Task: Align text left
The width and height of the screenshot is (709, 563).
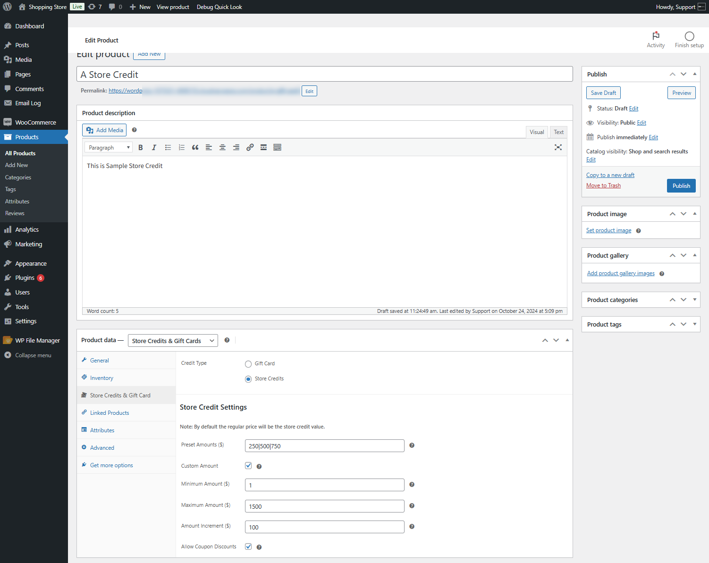Action: click(209, 147)
